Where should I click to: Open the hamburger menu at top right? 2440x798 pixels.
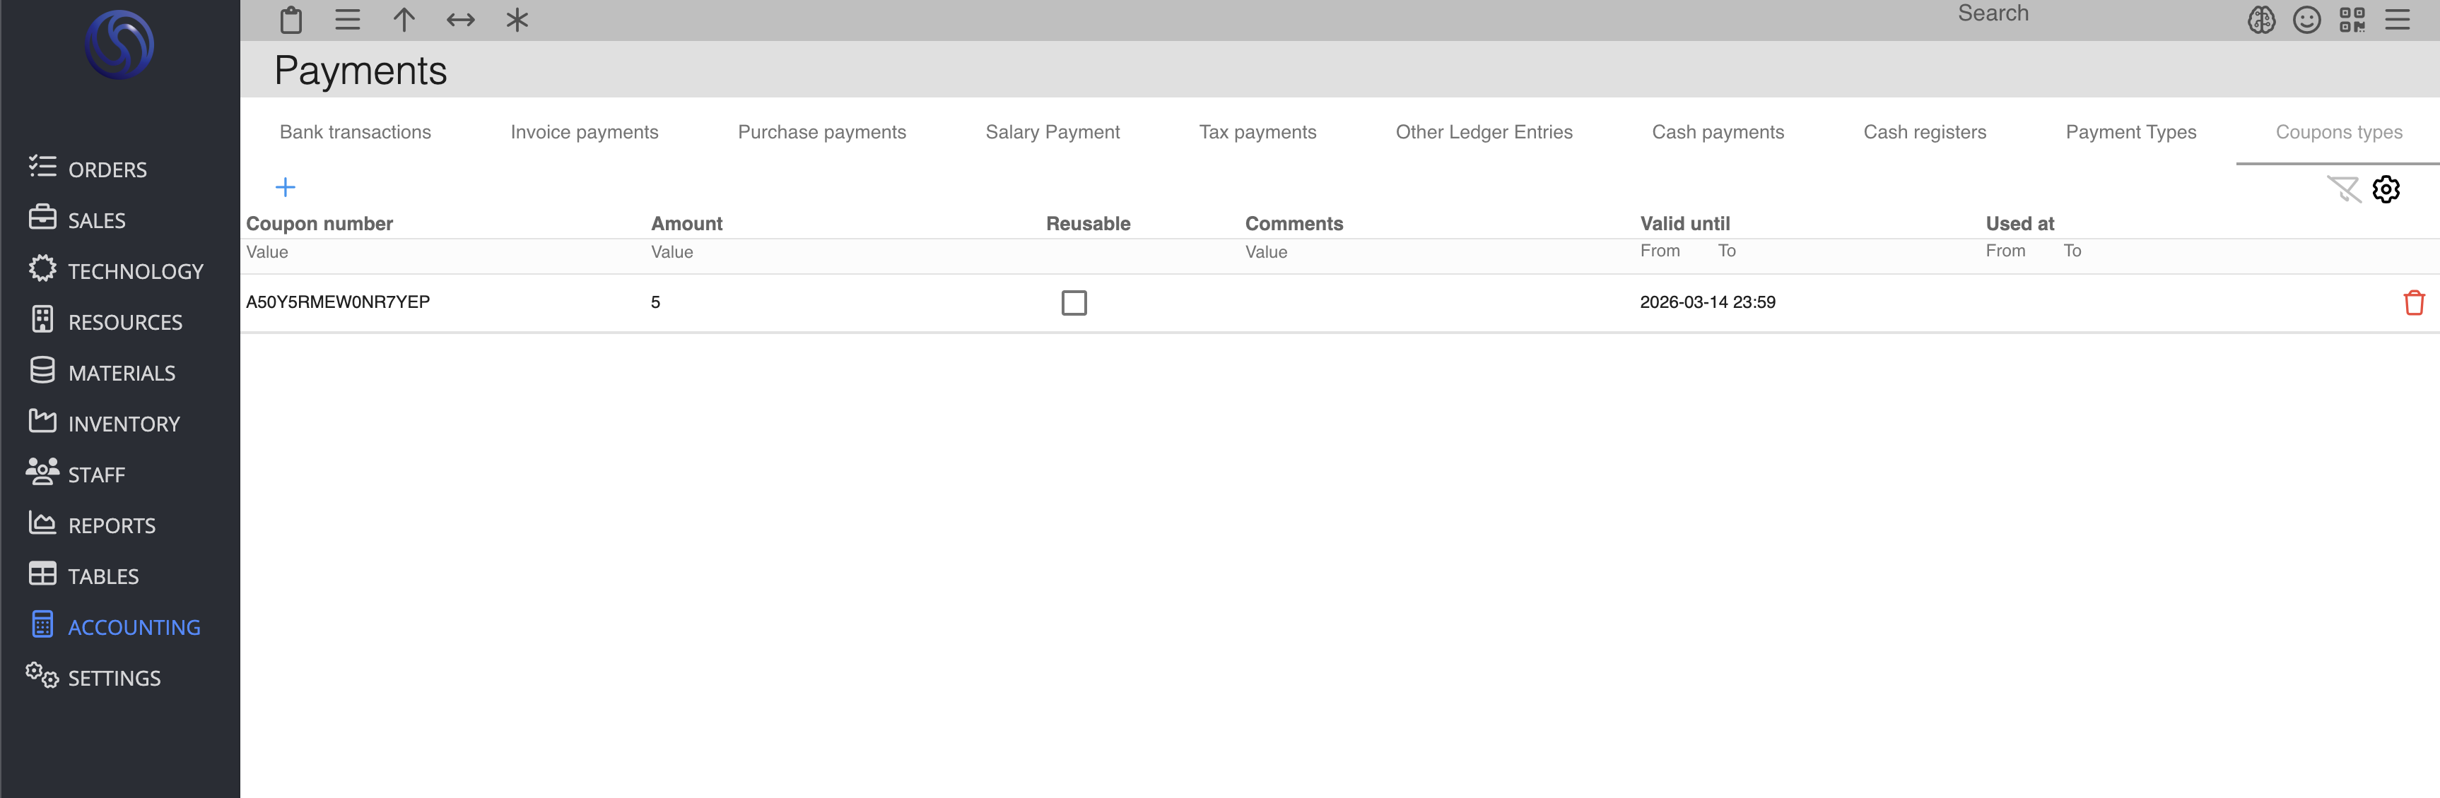click(2398, 20)
